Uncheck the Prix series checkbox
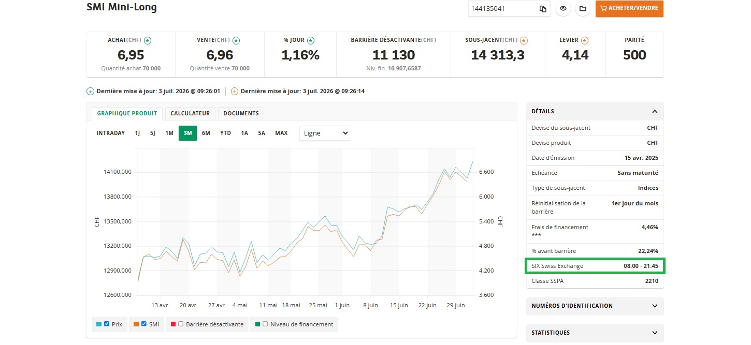Viewport: 751px width, 345px height. pyautogui.click(x=107, y=324)
